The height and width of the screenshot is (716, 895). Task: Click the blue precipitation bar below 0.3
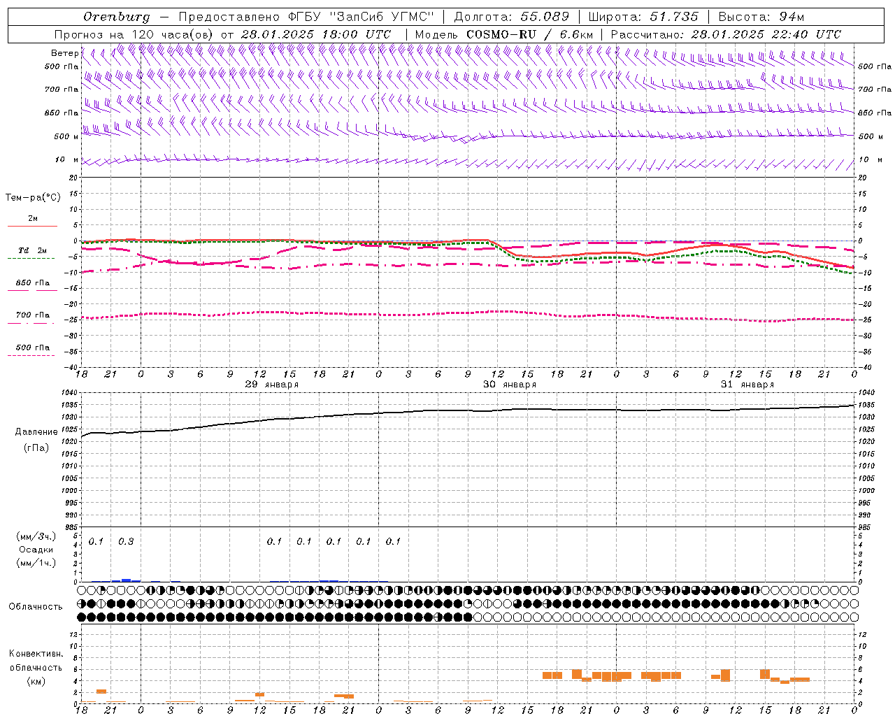[126, 580]
